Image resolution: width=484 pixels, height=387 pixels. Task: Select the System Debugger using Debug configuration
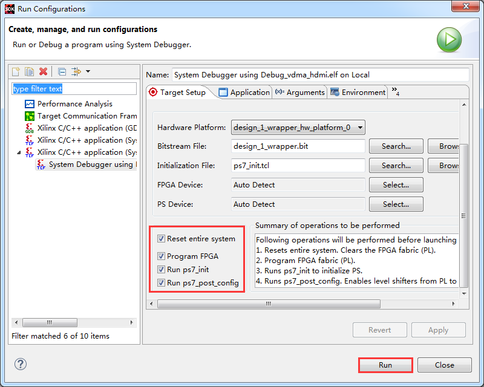click(x=93, y=164)
